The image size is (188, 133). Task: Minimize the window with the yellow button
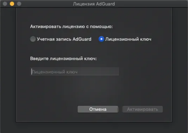click(12, 4)
